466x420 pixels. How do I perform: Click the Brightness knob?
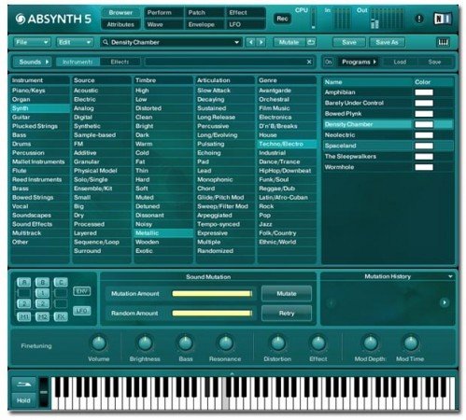point(145,343)
